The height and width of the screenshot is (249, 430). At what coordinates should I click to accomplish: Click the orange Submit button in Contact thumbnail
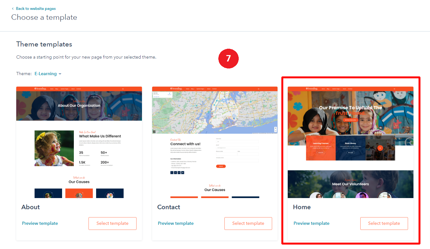(x=221, y=166)
